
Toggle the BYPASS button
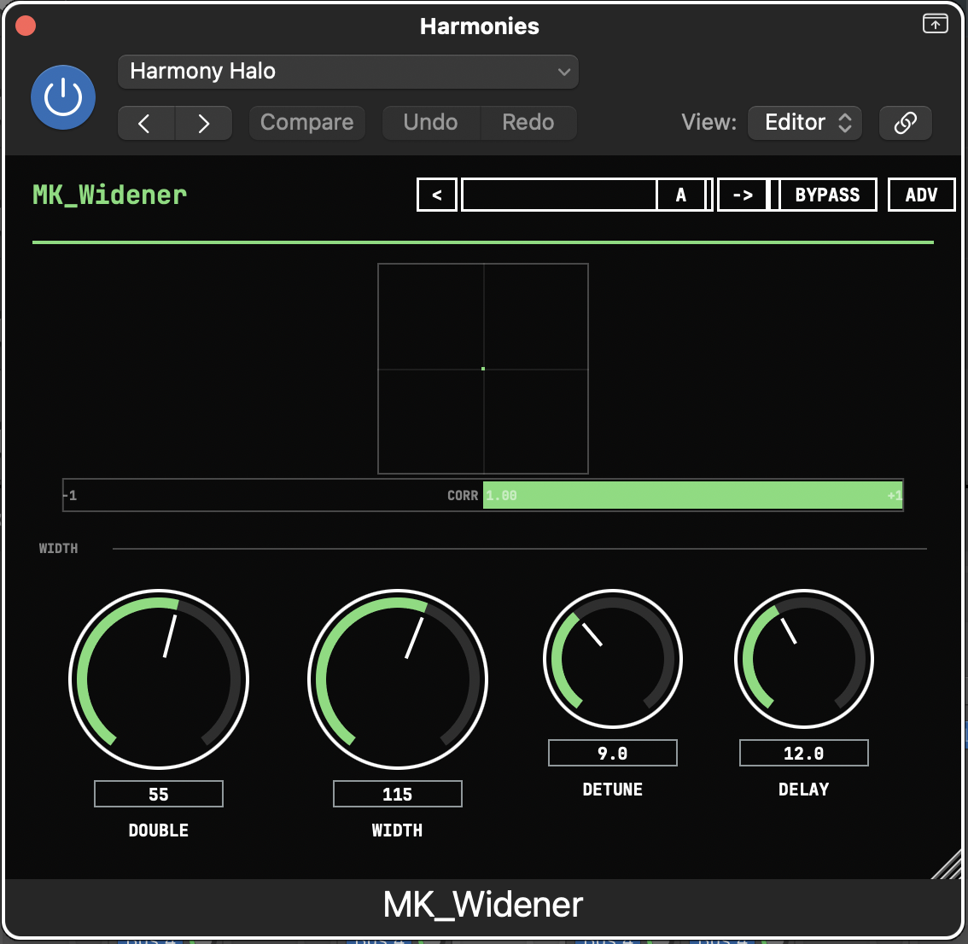point(827,195)
